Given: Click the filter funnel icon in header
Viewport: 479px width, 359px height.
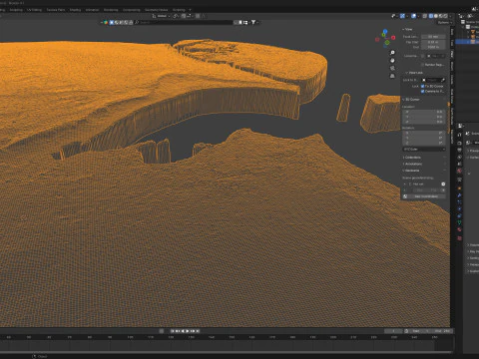Looking at the screenshot, I should point(253,22).
